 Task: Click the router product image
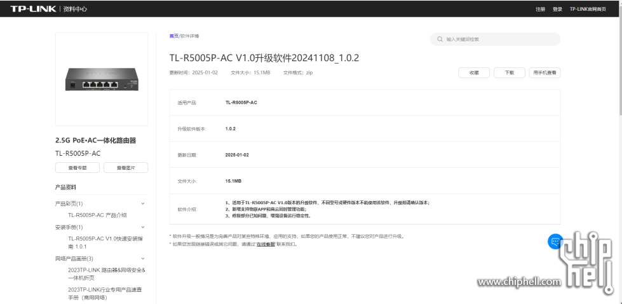coord(102,79)
